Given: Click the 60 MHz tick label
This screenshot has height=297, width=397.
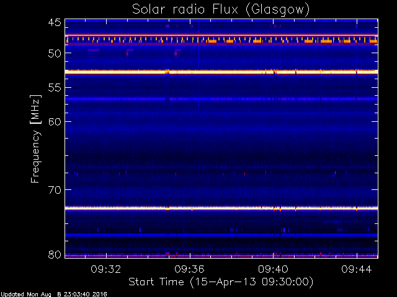Looking at the screenshot, I should point(55,122).
